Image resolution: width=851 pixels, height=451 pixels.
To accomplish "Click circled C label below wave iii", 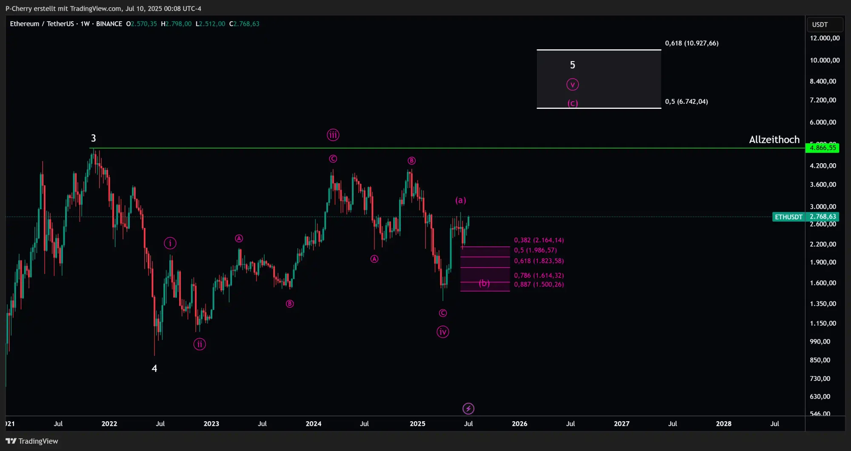I will [333, 159].
